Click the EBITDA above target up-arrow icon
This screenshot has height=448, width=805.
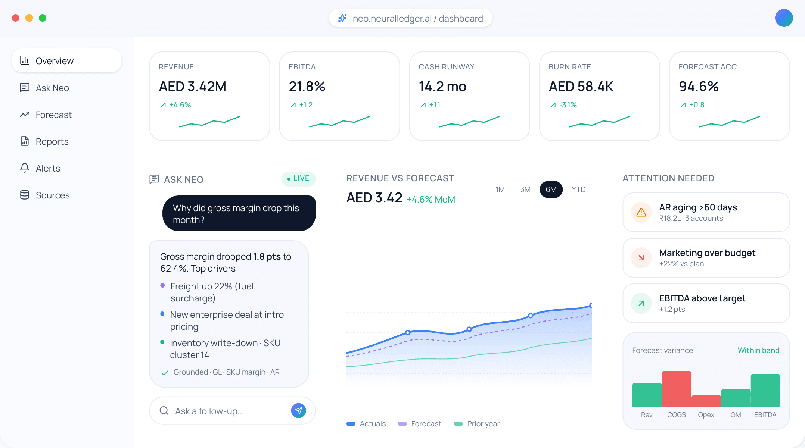(641, 303)
